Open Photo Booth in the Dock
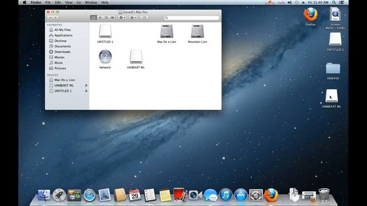 (180, 195)
